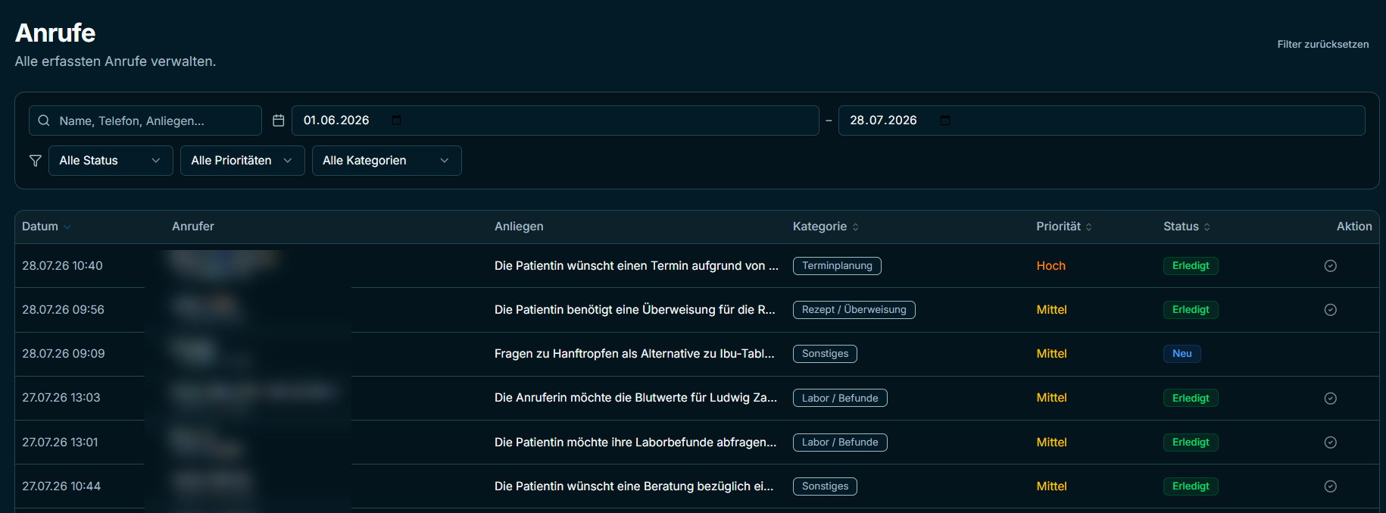1386x513 pixels.
Task: Focus the Name, Telefon, Anliegen search field
Action: (x=145, y=120)
